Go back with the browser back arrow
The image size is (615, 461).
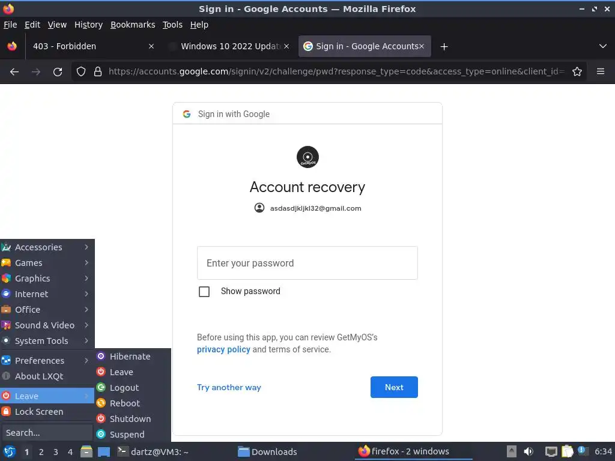pyautogui.click(x=14, y=72)
